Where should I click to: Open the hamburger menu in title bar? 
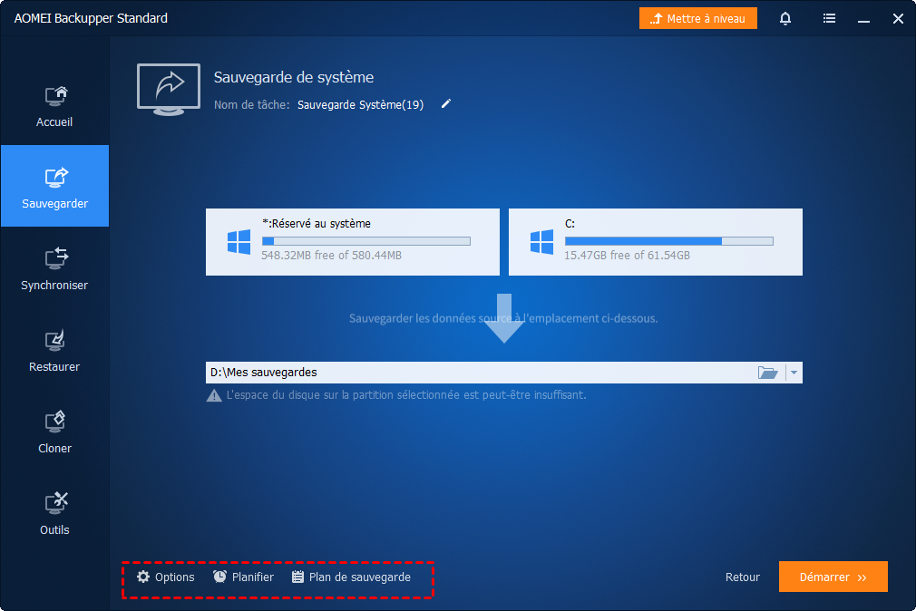click(829, 19)
